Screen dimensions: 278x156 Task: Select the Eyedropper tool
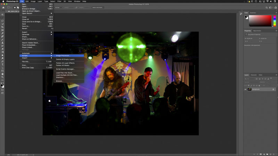(2, 33)
